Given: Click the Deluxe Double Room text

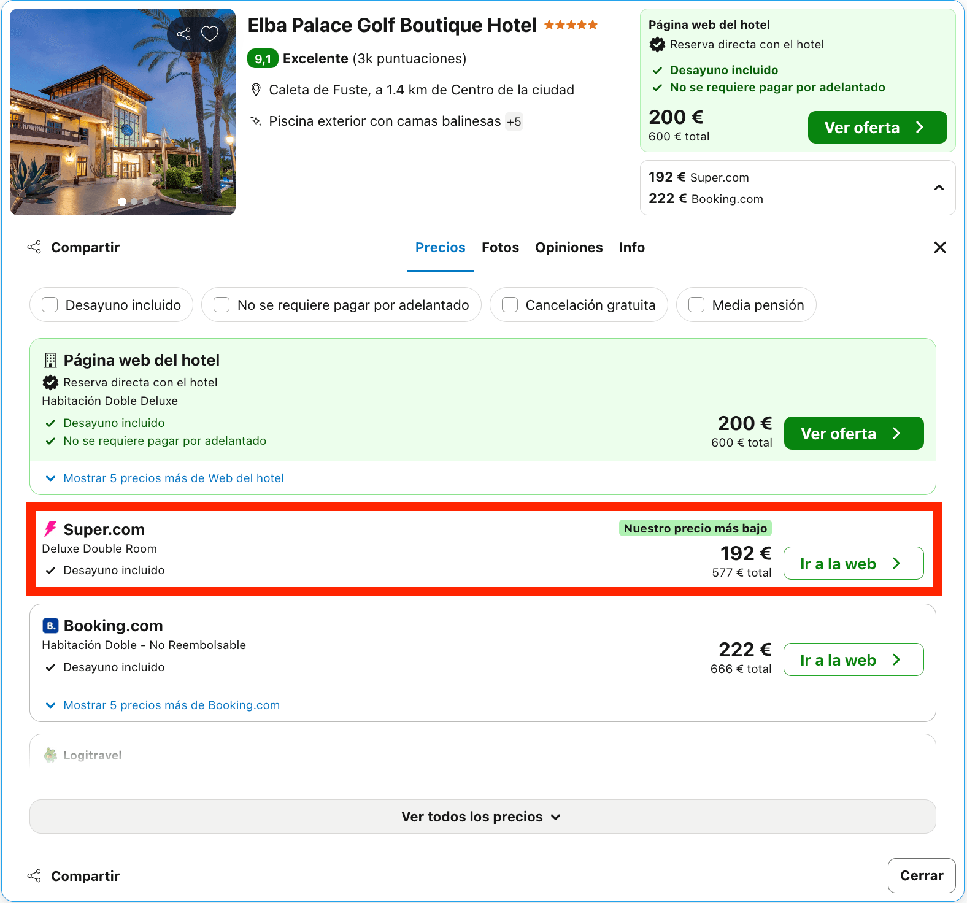Looking at the screenshot, I should (x=99, y=548).
